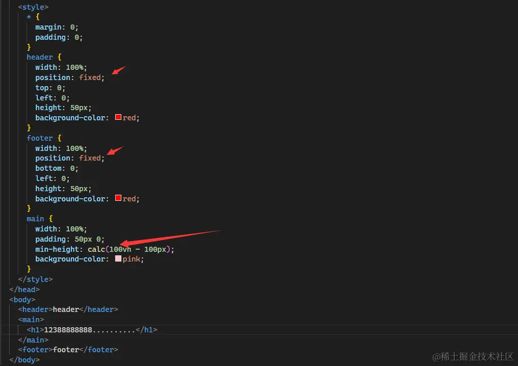Click 'left: 0;' in the footer rule
This screenshot has height=366, width=518.
(x=52, y=179)
